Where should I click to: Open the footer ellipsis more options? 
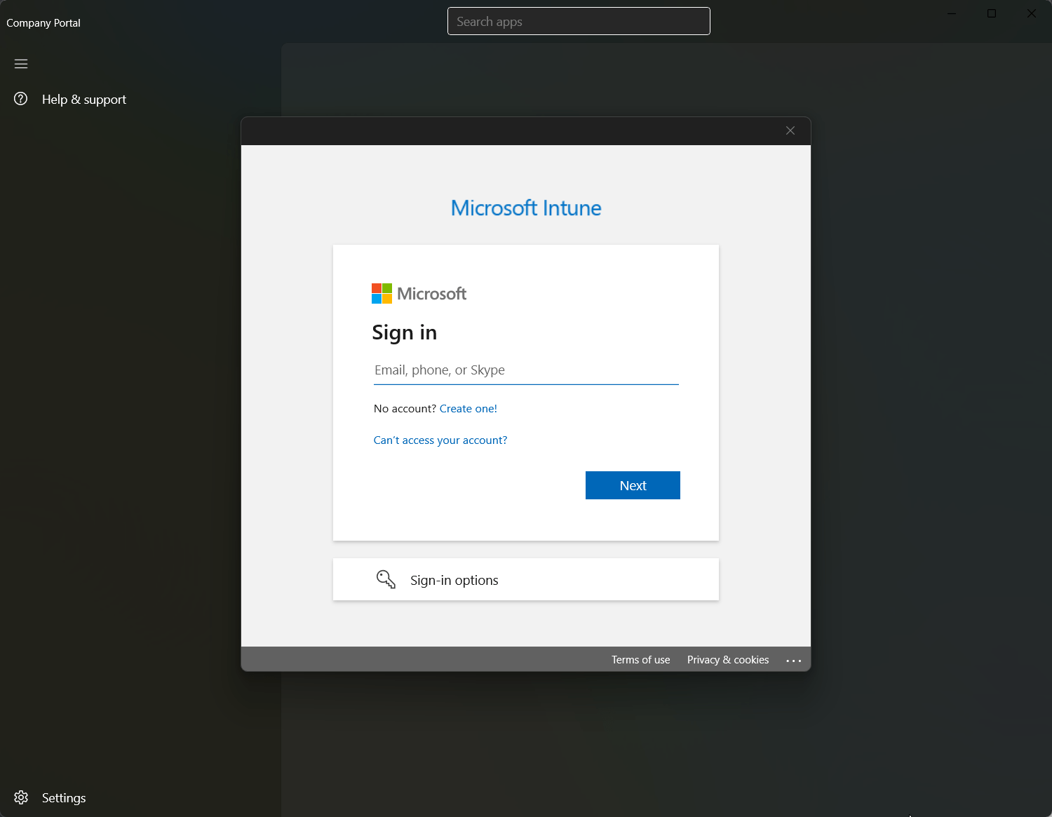[x=793, y=661]
